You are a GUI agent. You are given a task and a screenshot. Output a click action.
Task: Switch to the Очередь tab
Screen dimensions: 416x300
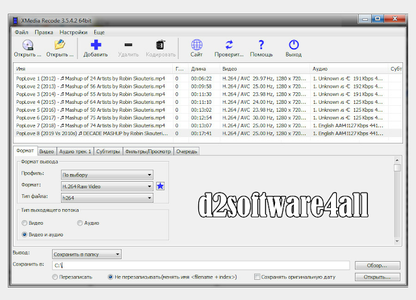pyautogui.click(x=187, y=151)
